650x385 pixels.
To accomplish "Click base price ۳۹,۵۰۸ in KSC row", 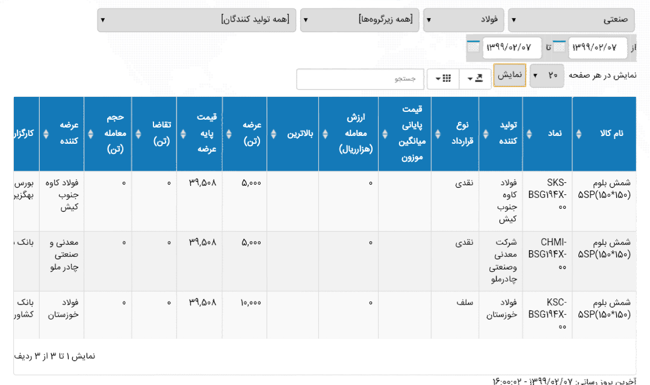I will [203, 303].
